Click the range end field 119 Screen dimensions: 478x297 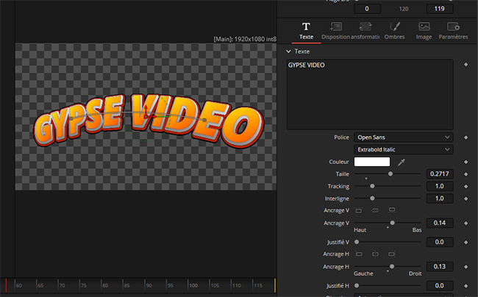(440, 9)
